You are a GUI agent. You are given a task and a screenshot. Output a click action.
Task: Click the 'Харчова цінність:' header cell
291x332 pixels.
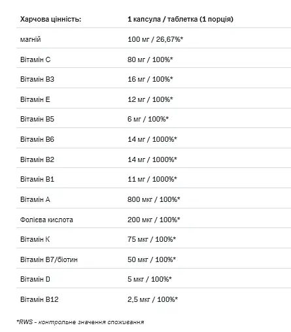click(50, 19)
